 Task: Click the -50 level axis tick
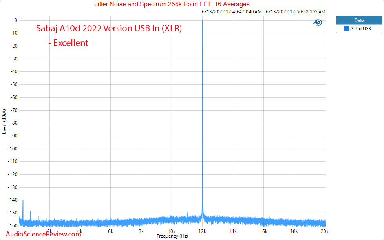pos(13,84)
